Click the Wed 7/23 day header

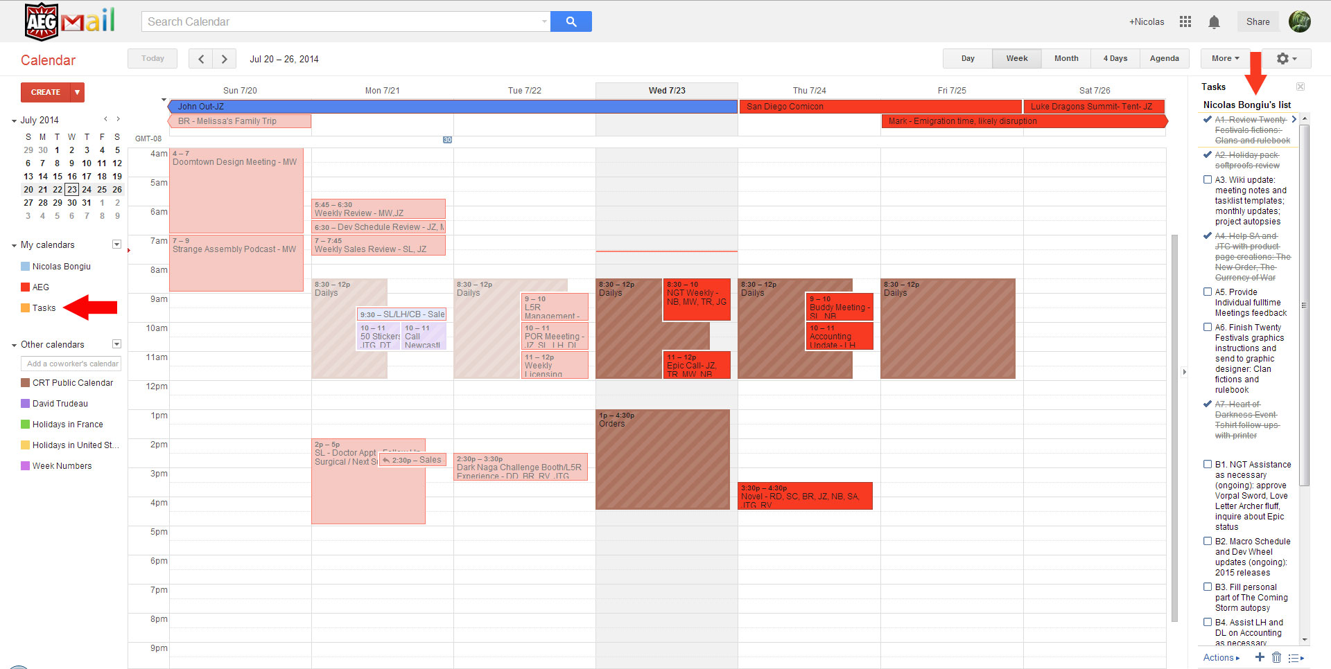pos(667,91)
